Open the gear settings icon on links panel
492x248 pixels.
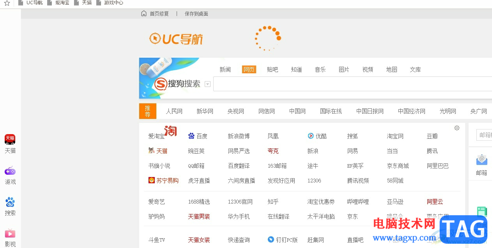(x=457, y=128)
